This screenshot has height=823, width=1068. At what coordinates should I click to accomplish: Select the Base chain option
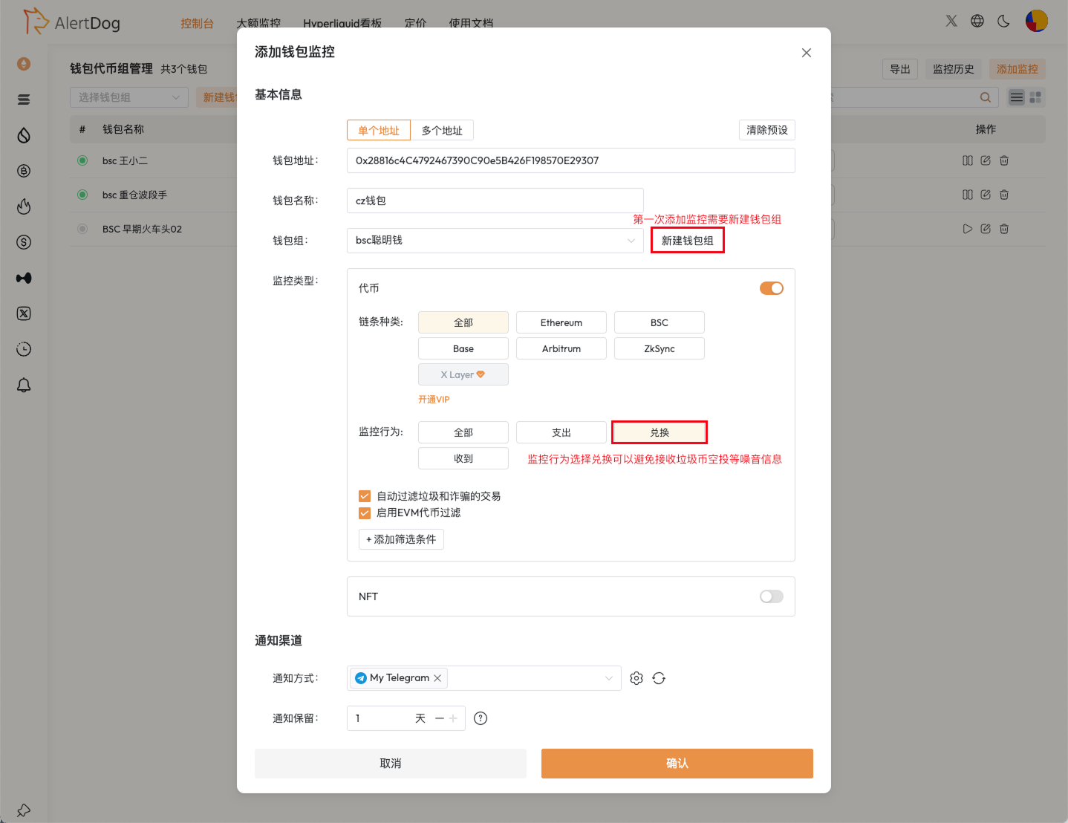click(463, 348)
